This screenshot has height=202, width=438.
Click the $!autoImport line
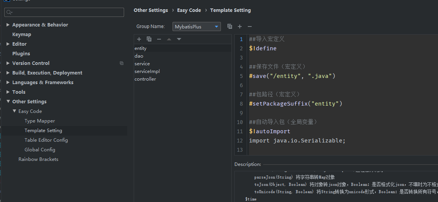click(270, 131)
